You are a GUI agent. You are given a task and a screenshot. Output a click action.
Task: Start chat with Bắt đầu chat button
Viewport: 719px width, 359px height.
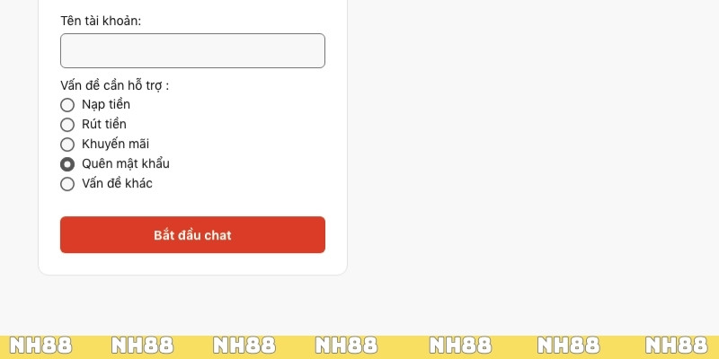(192, 234)
